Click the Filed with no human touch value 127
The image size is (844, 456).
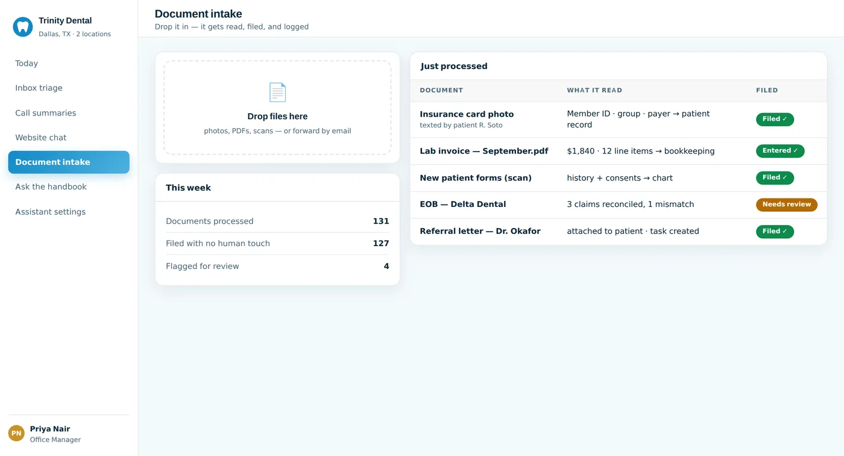click(x=381, y=244)
